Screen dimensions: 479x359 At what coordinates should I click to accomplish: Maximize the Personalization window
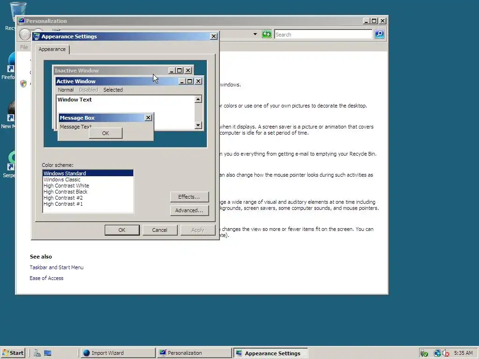[374, 21]
